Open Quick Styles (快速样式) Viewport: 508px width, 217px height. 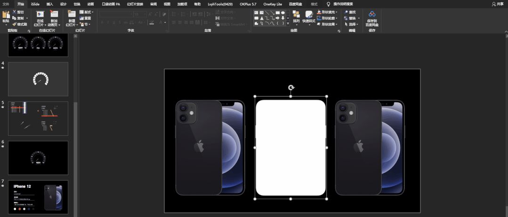coord(309,15)
